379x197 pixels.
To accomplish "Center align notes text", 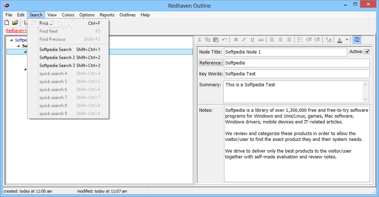I will [x=280, y=40].
